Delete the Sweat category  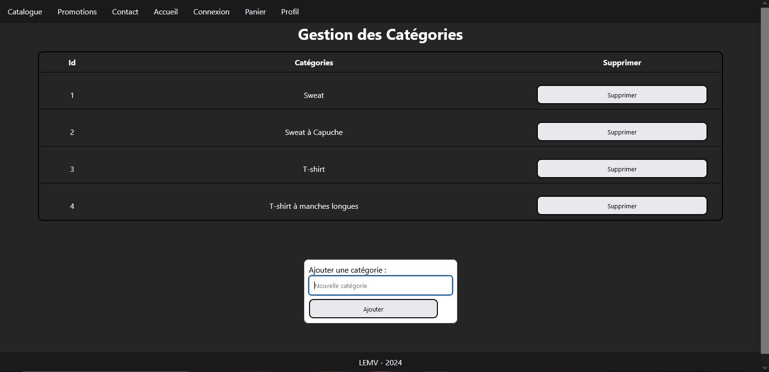621,95
